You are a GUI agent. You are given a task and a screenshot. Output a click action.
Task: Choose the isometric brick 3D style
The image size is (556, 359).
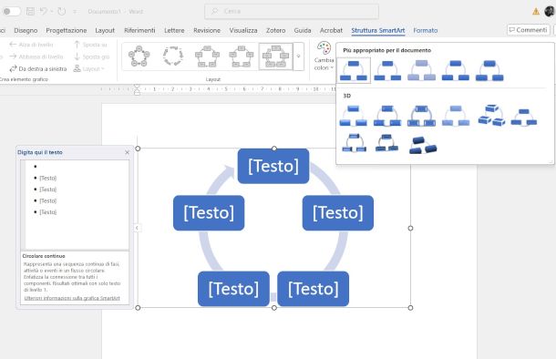(x=491, y=116)
